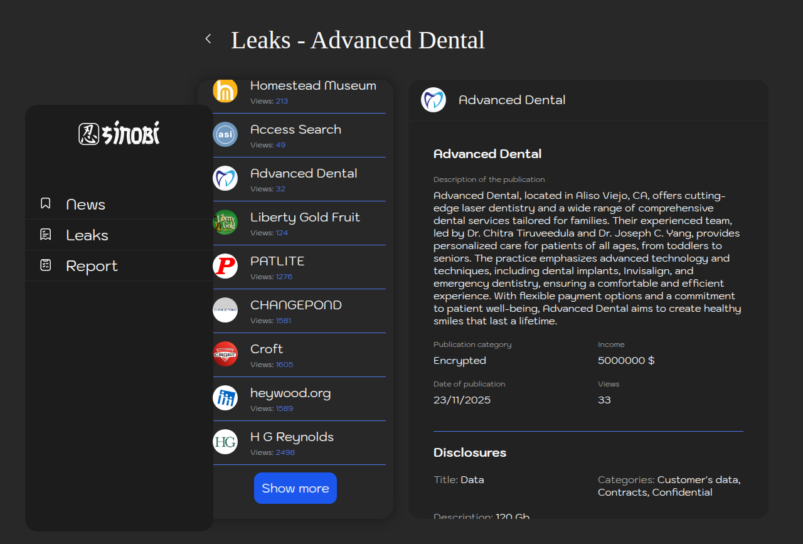Screen dimensions: 803x544
Task: Open the heywood.org entry title
Action: coord(290,393)
